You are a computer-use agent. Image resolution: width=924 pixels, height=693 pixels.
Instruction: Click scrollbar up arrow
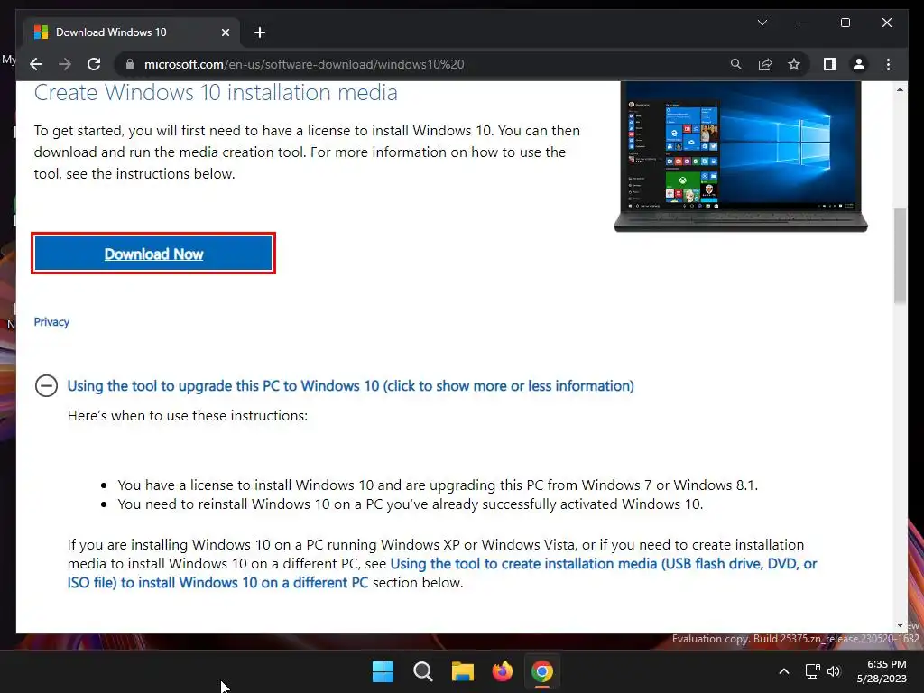point(900,89)
